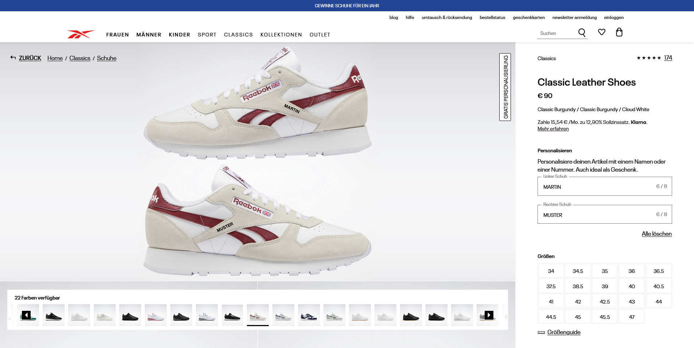
Task: Select size 40.5
Action: click(x=659, y=286)
